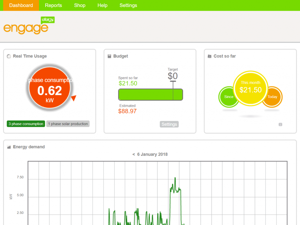This screenshot has height=225, width=300.
Task: Open the Dashboard tab
Action: (x=21, y=5)
